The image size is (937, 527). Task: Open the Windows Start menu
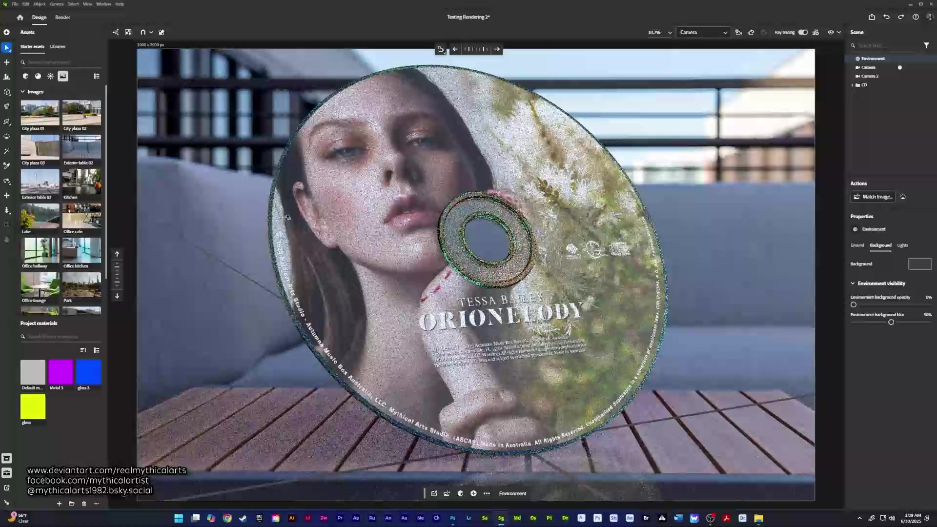[x=179, y=518]
